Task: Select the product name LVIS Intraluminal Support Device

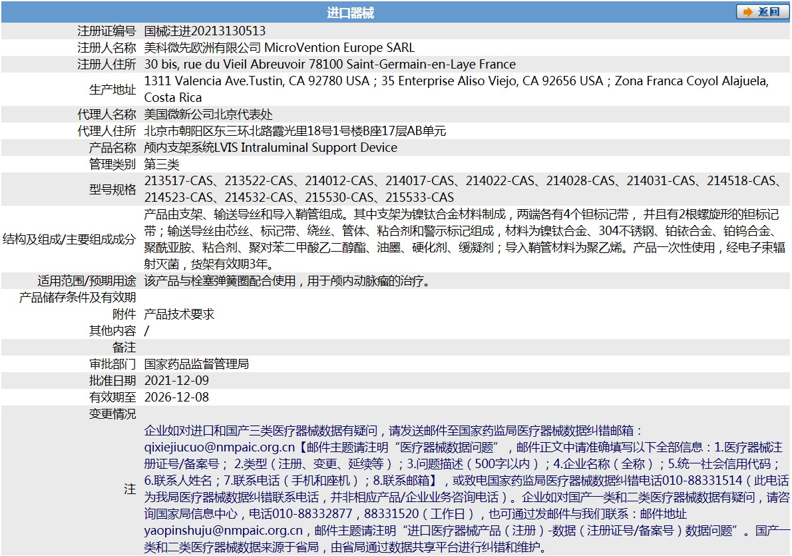Action: pos(306,148)
